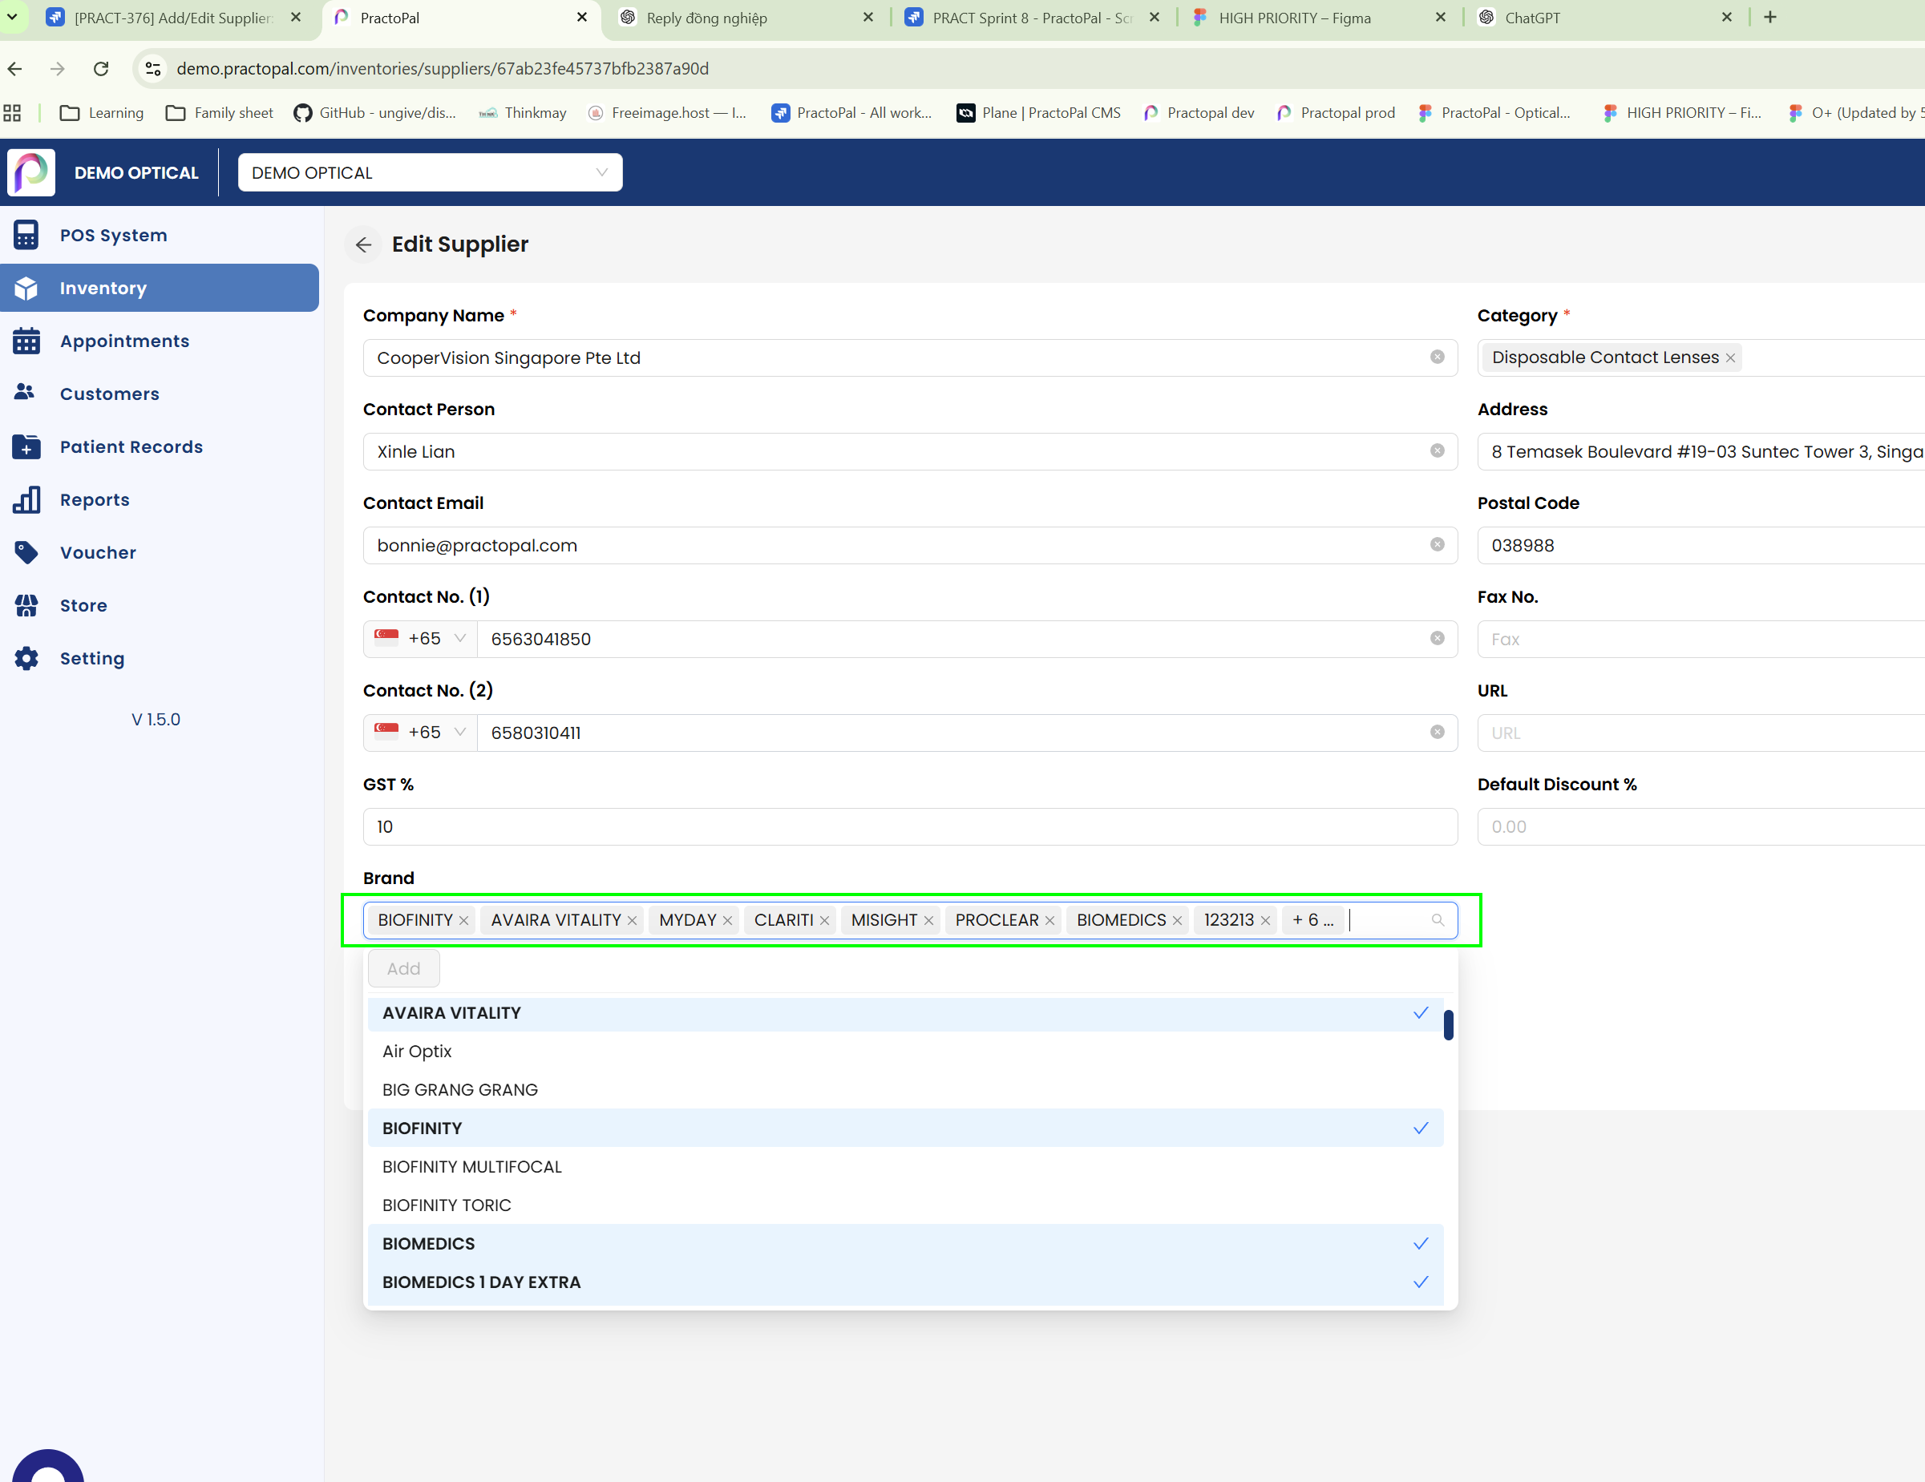Click the brand list scrollbar thumb
Image resolution: width=1925 pixels, height=1482 pixels.
(1448, 1024)
